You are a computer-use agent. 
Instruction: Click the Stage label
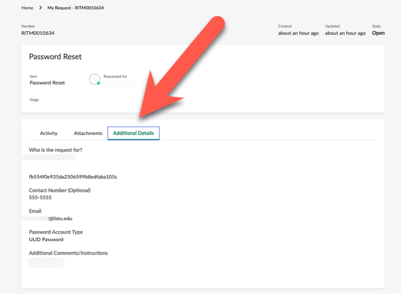click(x=34, y=100)
